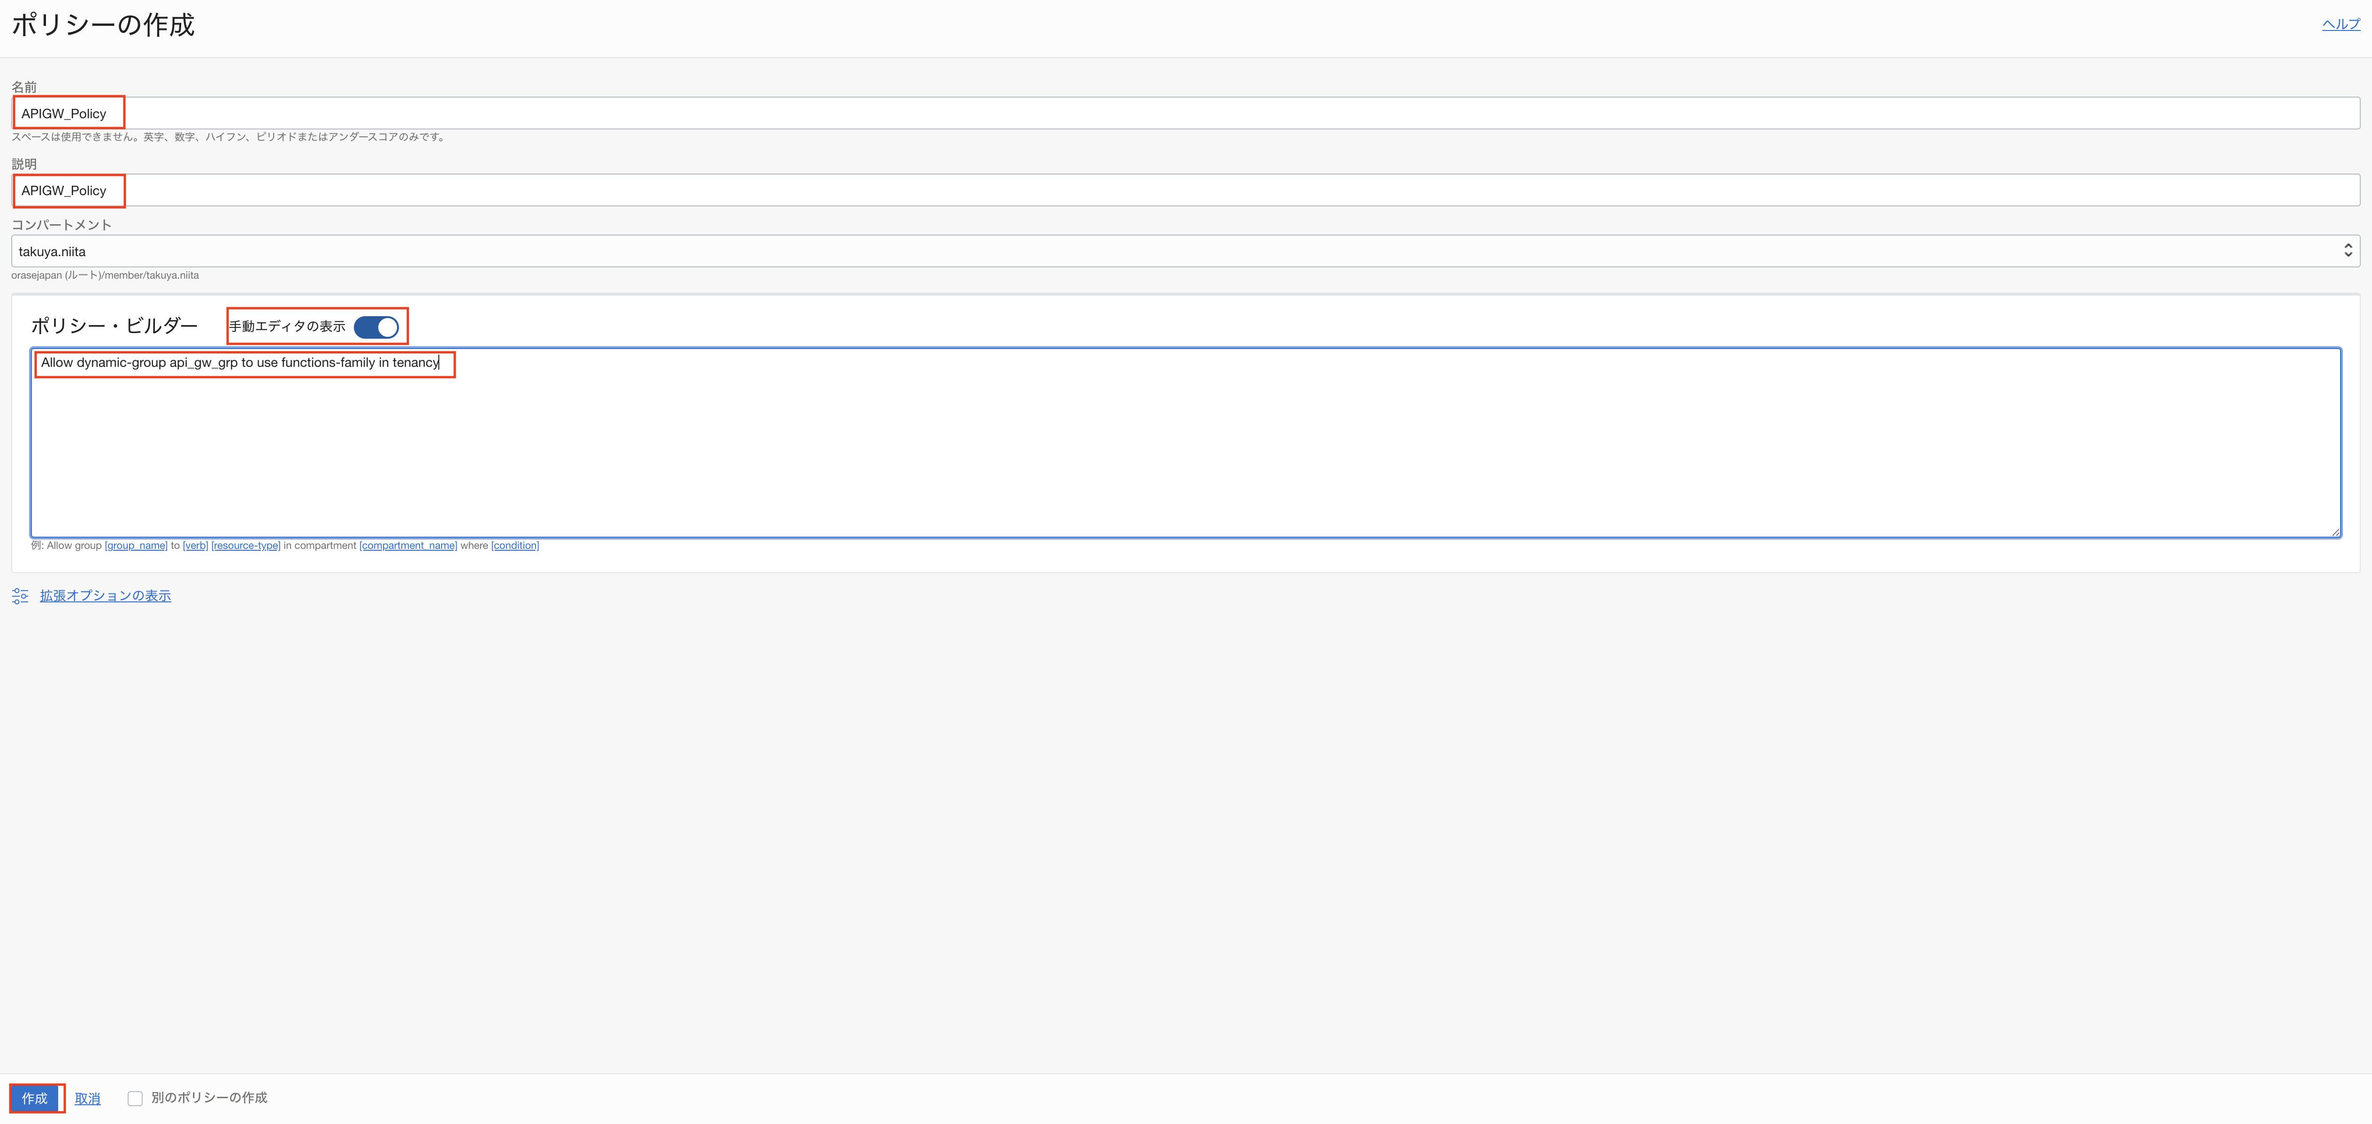Click the [verb] example link
This screenshot has width=2372, height=1124.
click(195, 546)
